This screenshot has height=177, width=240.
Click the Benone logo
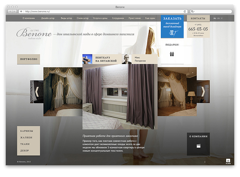(34, 33)
